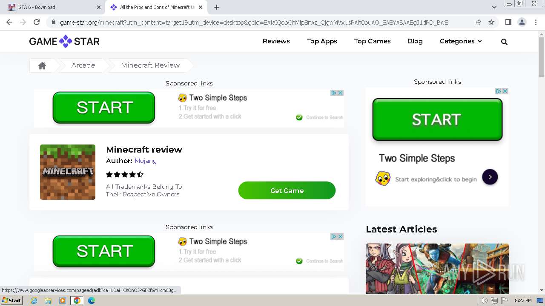Close the GTA 6 - Download tab
Image resolution: width=545 pixels, height=306 pixels.
pos(99,7)
